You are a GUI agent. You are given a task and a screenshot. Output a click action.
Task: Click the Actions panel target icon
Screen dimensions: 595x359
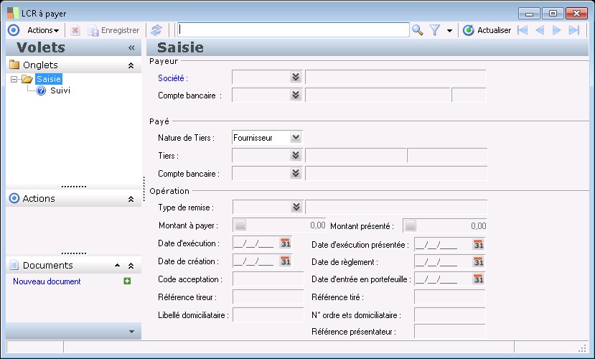pos(14,198)
